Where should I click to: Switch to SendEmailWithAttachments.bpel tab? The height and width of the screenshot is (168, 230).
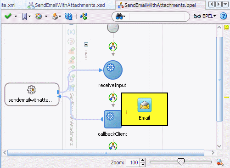tap(157, 5)
